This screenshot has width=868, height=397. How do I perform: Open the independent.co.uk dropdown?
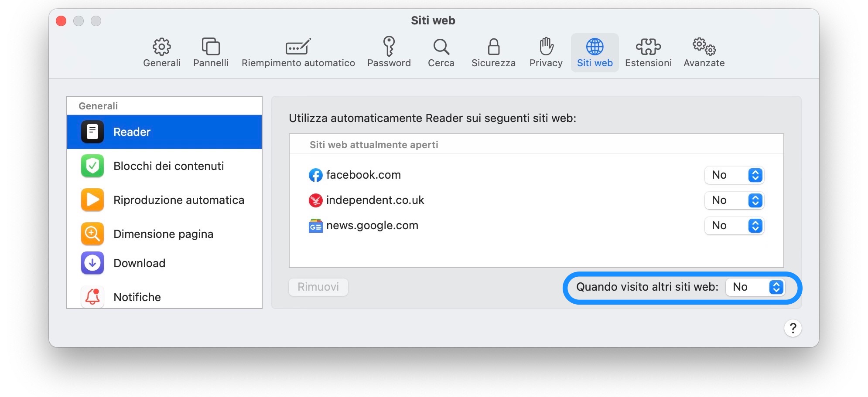point(734,200)
